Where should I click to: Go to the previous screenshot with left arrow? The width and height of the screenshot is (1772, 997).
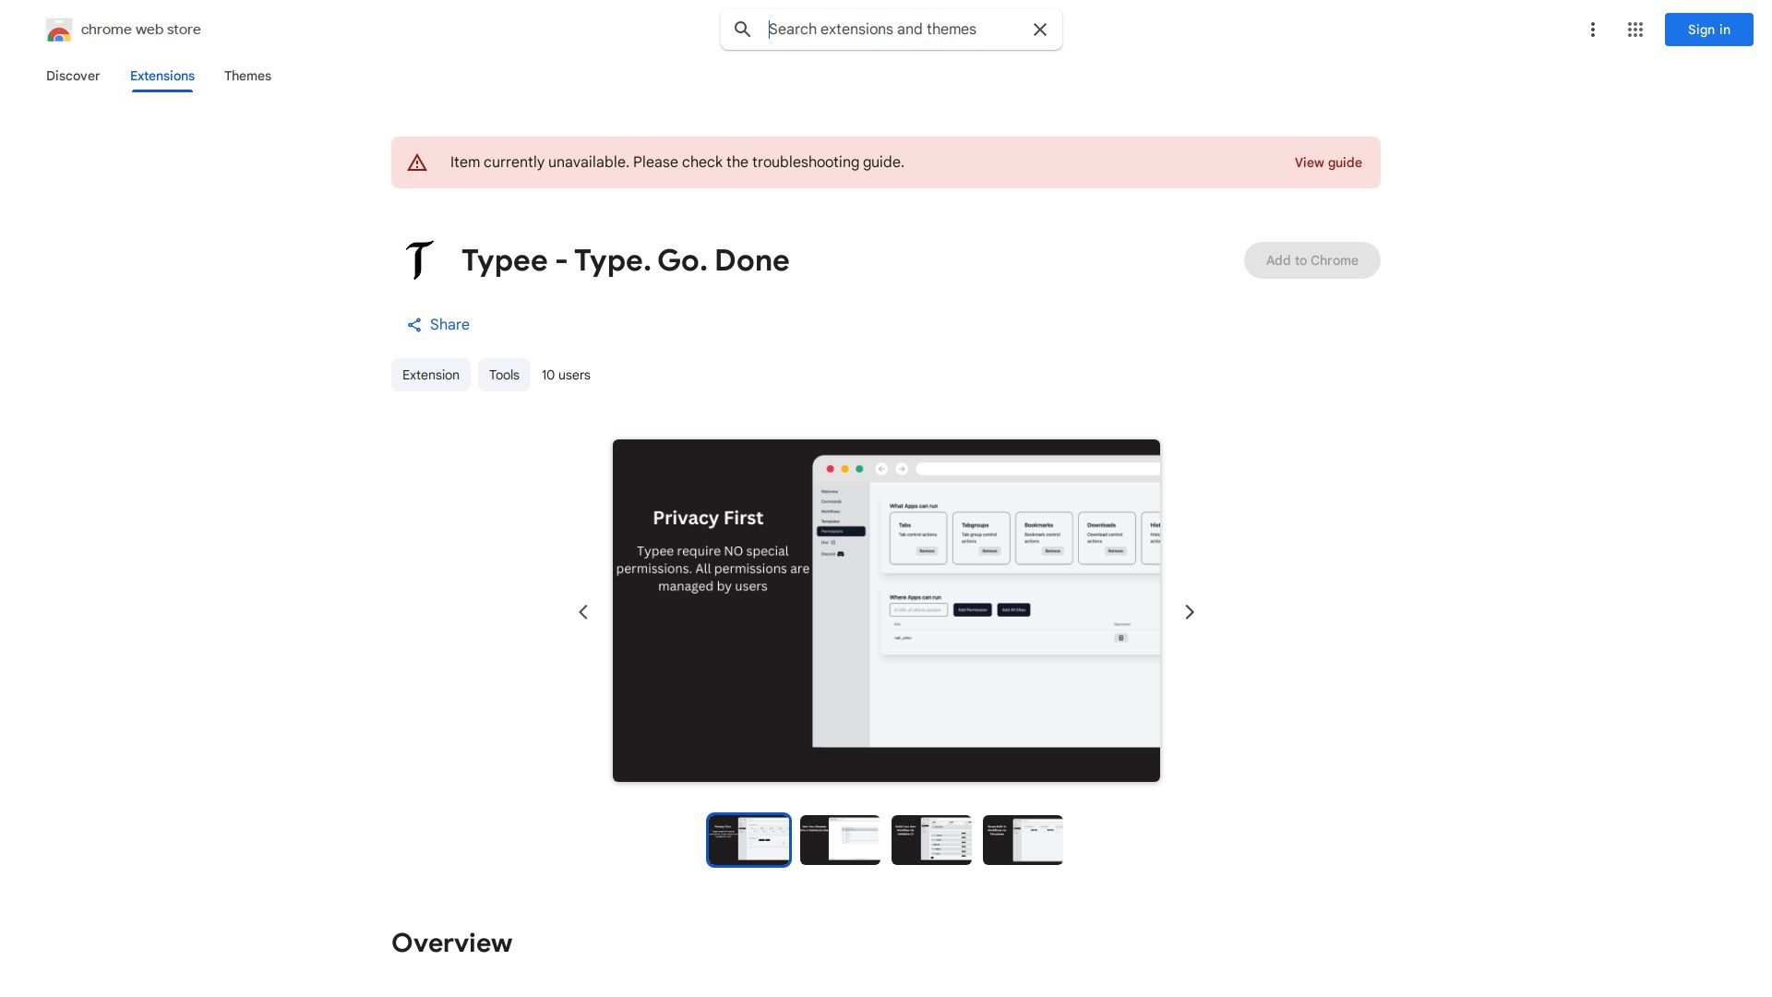click(583, 611)
